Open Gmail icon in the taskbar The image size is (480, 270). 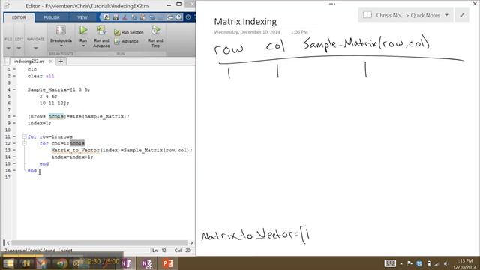coord(42,263)
